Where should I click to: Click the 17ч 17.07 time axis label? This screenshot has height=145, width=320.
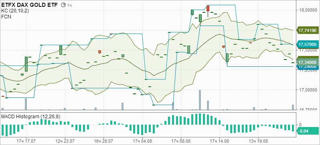26,141
